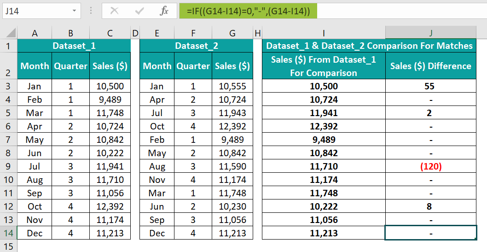487x252 pixels.
Task: Click the Cancel X icon in formula bar
Action: tap(115, 11)
